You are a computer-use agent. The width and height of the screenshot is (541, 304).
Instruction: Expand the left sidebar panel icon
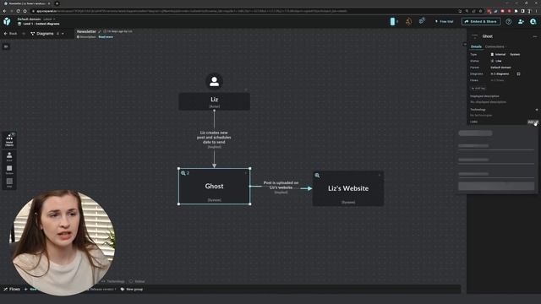pyautogui.click(x=6, y=46)
